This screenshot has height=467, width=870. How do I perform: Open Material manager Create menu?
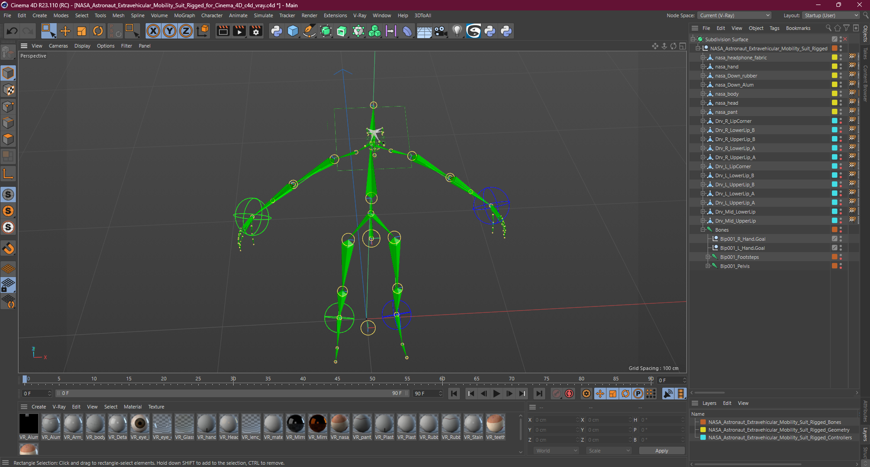point(39,407)
